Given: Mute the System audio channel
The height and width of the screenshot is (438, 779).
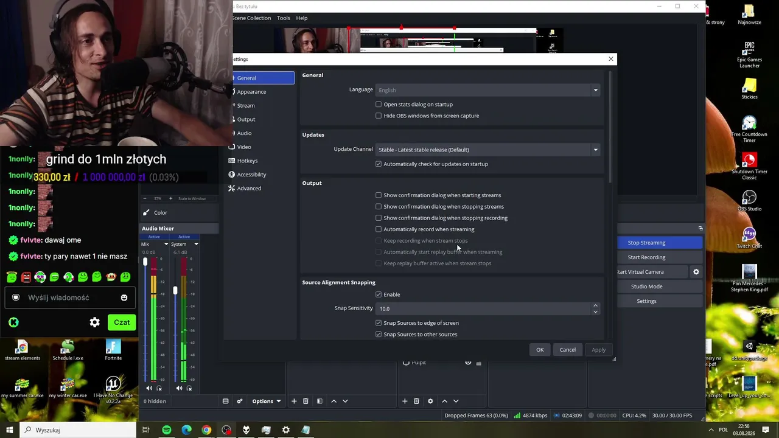Looking at the screenshot, I should (x=179, y=388).
